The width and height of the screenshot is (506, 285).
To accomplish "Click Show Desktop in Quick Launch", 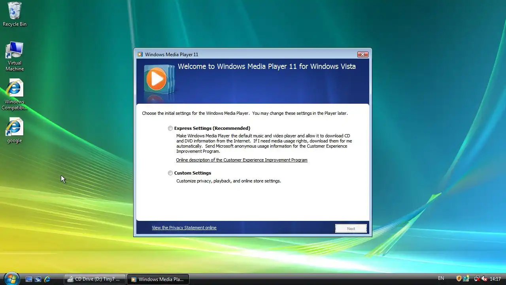I will point(29,279).
